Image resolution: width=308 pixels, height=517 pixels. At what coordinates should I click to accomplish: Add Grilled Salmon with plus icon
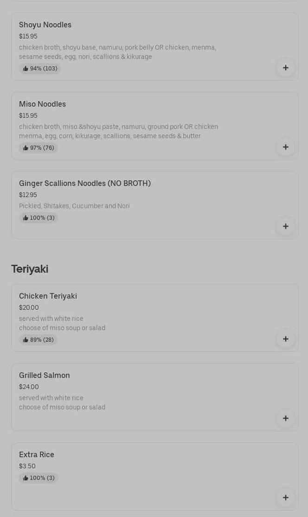click(286, 418)
